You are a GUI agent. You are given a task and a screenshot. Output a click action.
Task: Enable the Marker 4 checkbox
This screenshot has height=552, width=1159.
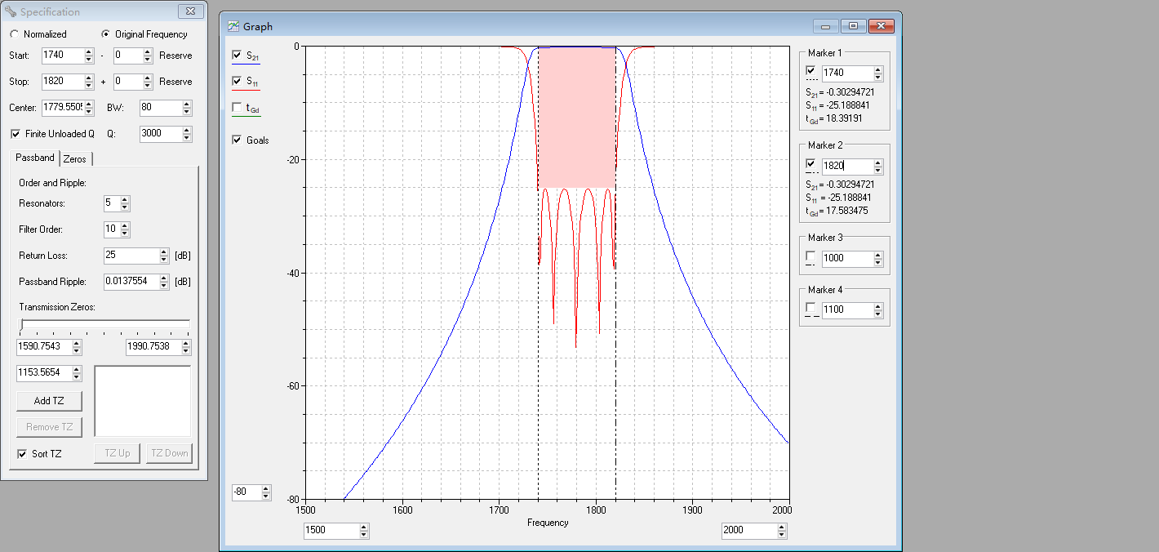pyautogui.click(x=810, y=308)
